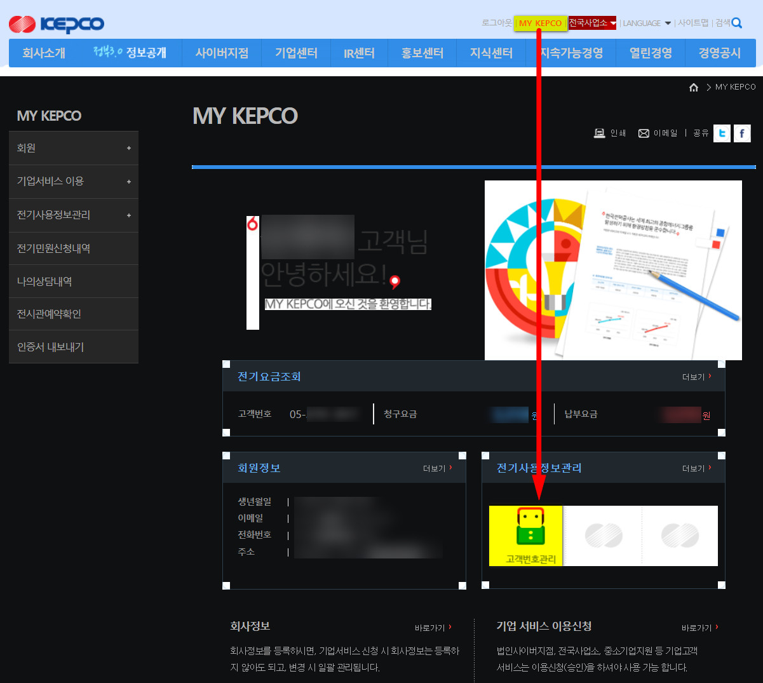Click the 생년월일 label
The image size is (763, 683).
(x=255, y=502)
